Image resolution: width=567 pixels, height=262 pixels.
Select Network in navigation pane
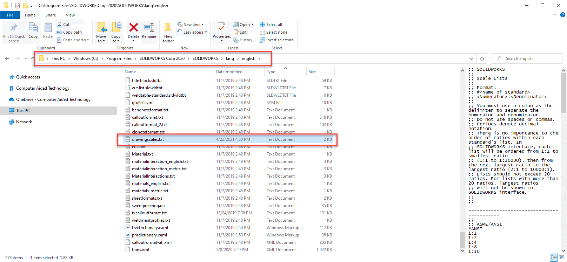point(24,122)
